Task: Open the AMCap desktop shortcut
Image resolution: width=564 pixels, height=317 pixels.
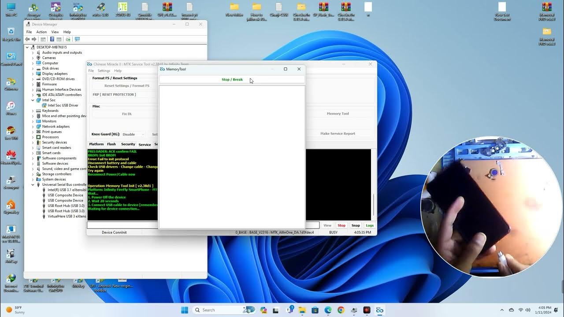Action: coord(11,256)
